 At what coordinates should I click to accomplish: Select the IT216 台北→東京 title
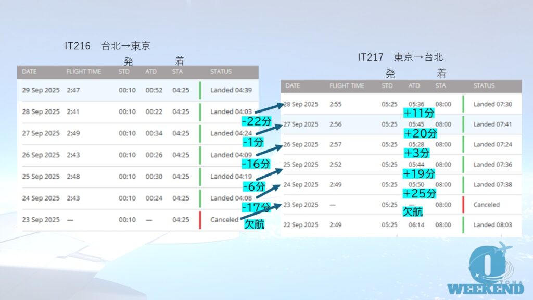[107, 46]
